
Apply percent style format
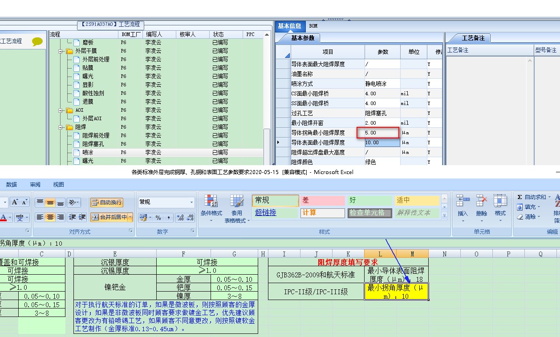click(x=158, y=218)
